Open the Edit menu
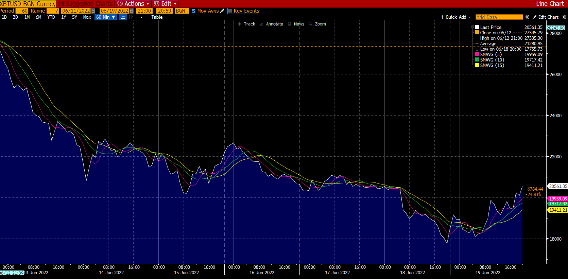 tap(165, 4)
